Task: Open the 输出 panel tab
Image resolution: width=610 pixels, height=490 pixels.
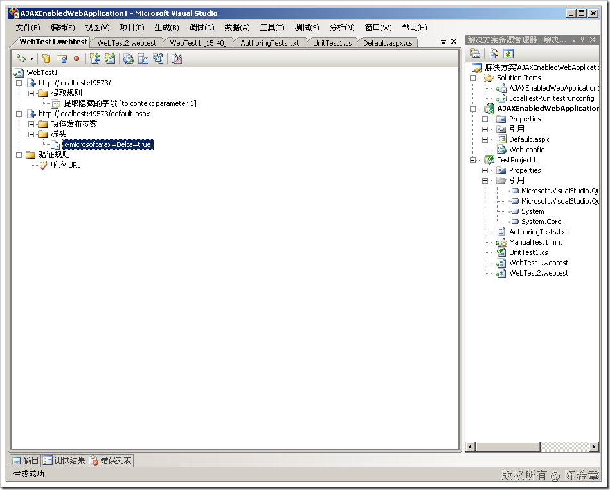Action: [25, 460]
